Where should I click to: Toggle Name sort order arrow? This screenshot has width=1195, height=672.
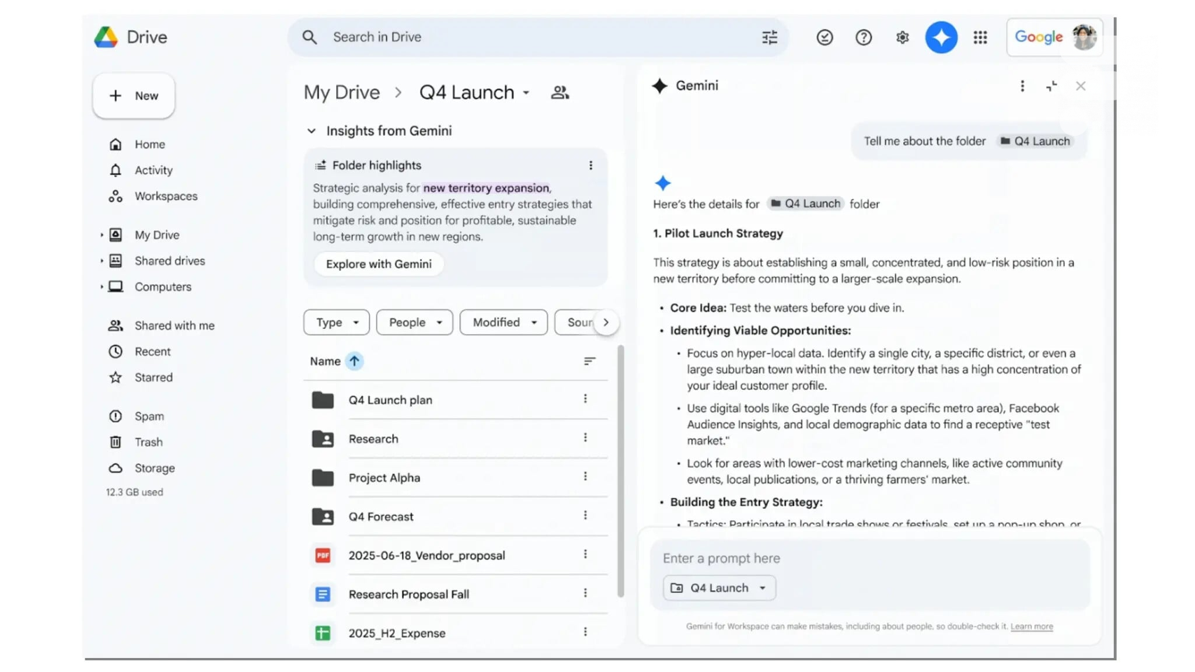coord(354,360)
